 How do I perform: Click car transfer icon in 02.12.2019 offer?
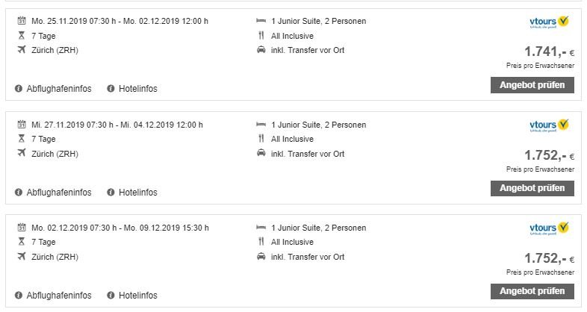[261, 257]
